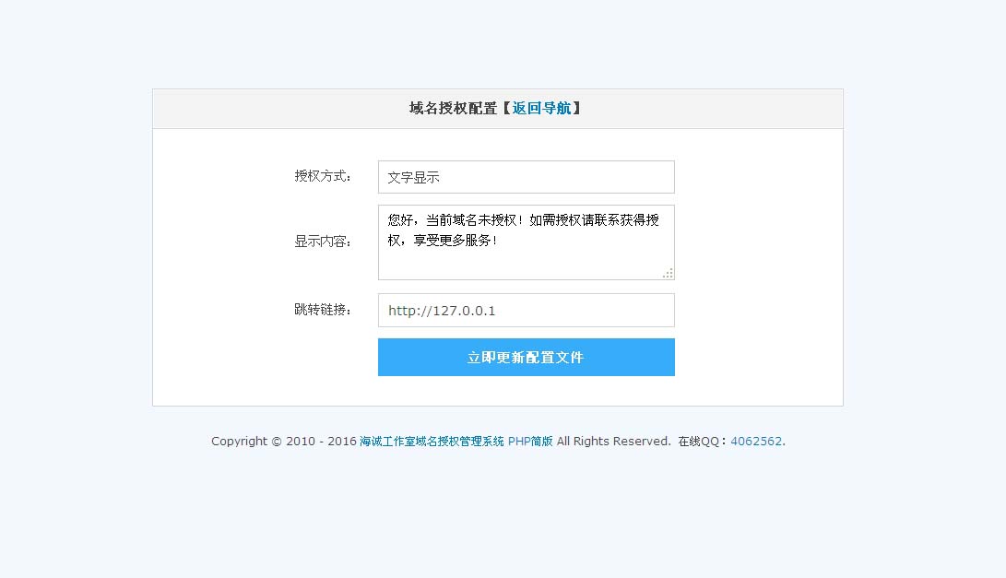This screenshot has width=1006, height=578.
Task: Click the All Rights Reserved. text
Action: pyautogui.click(x=613, y=442)
